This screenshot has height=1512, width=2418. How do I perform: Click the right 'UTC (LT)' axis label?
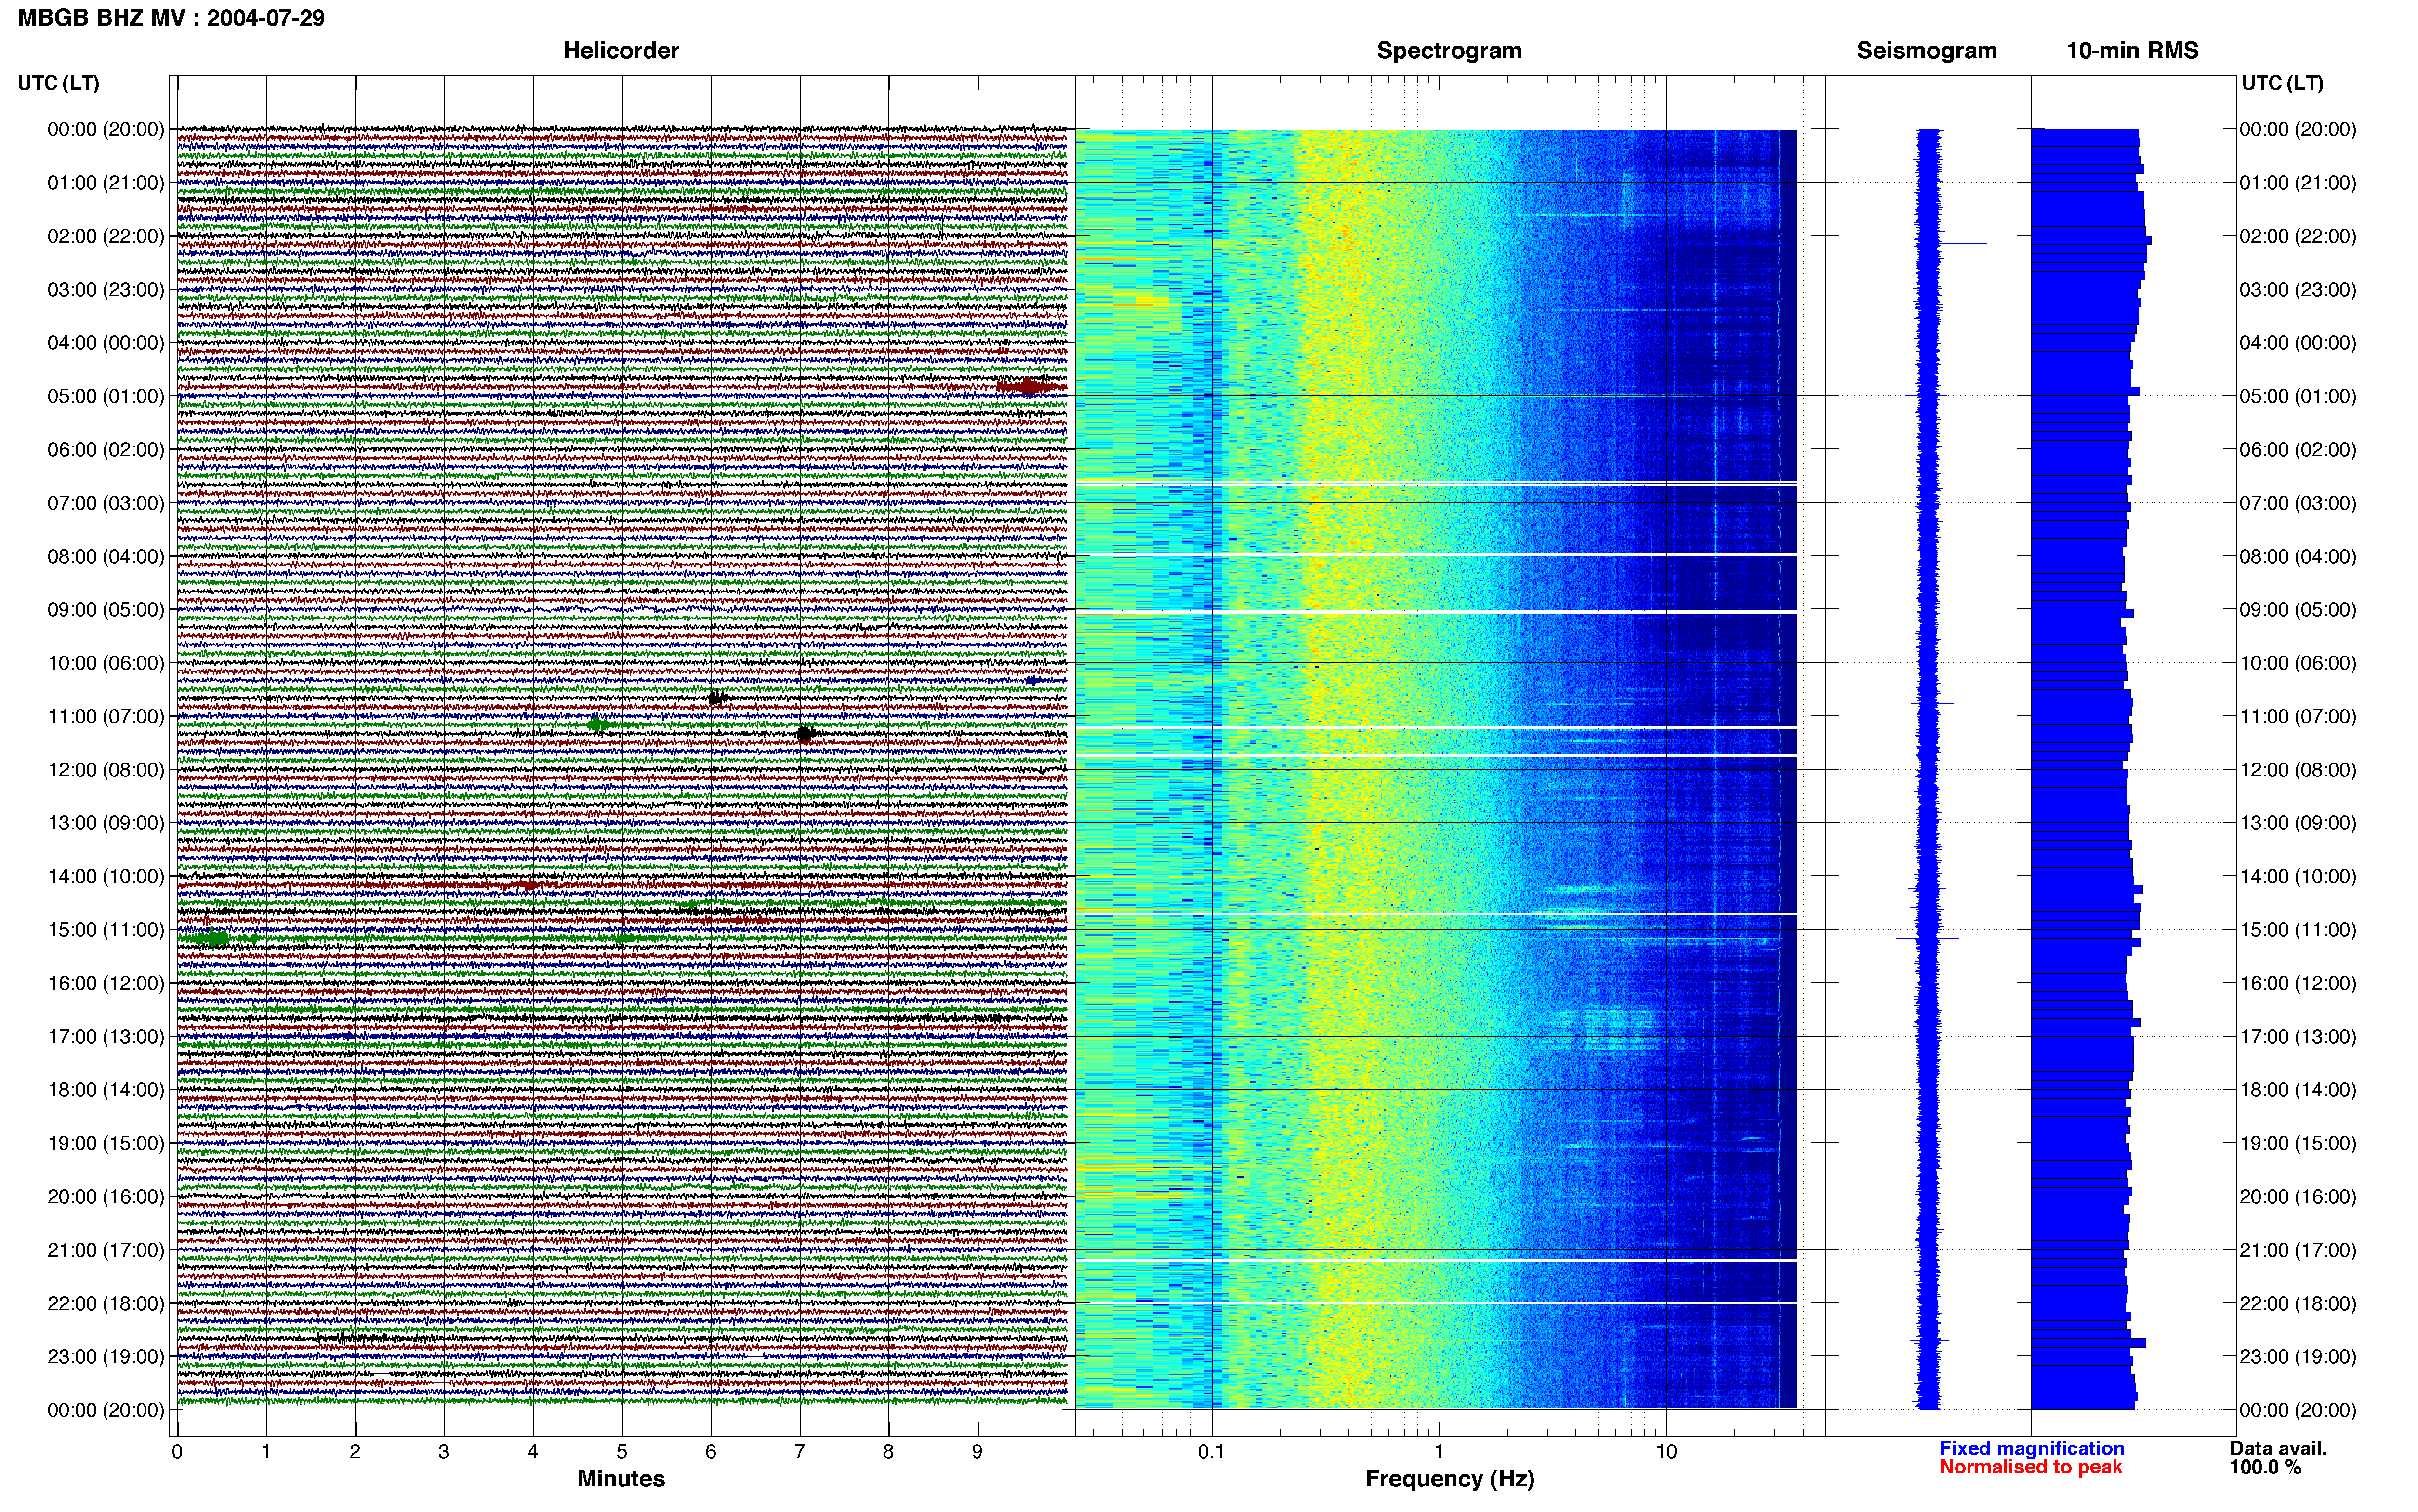coord(2282,83)
